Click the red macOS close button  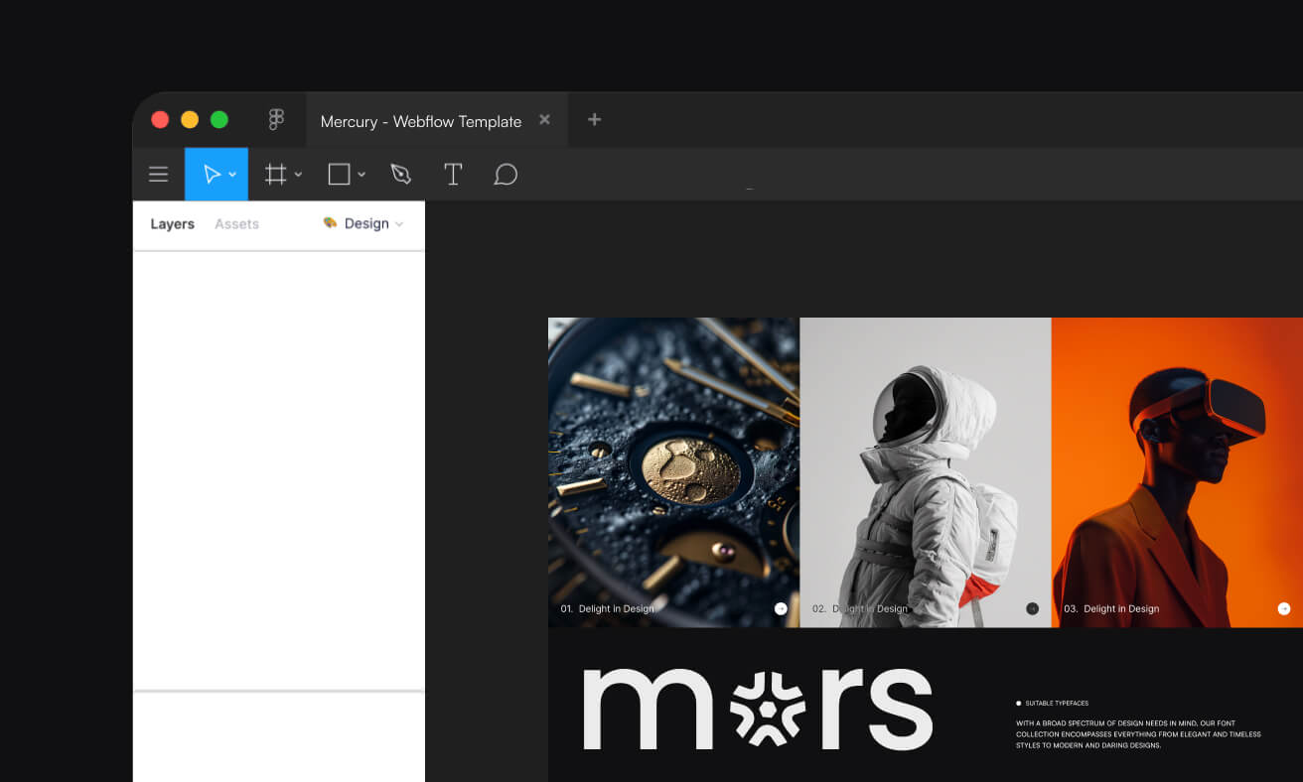pos(160,120)
